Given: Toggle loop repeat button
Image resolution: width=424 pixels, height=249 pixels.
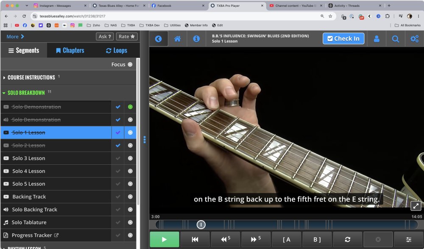Looking at the screenshot, I should (x=348, y=239).
